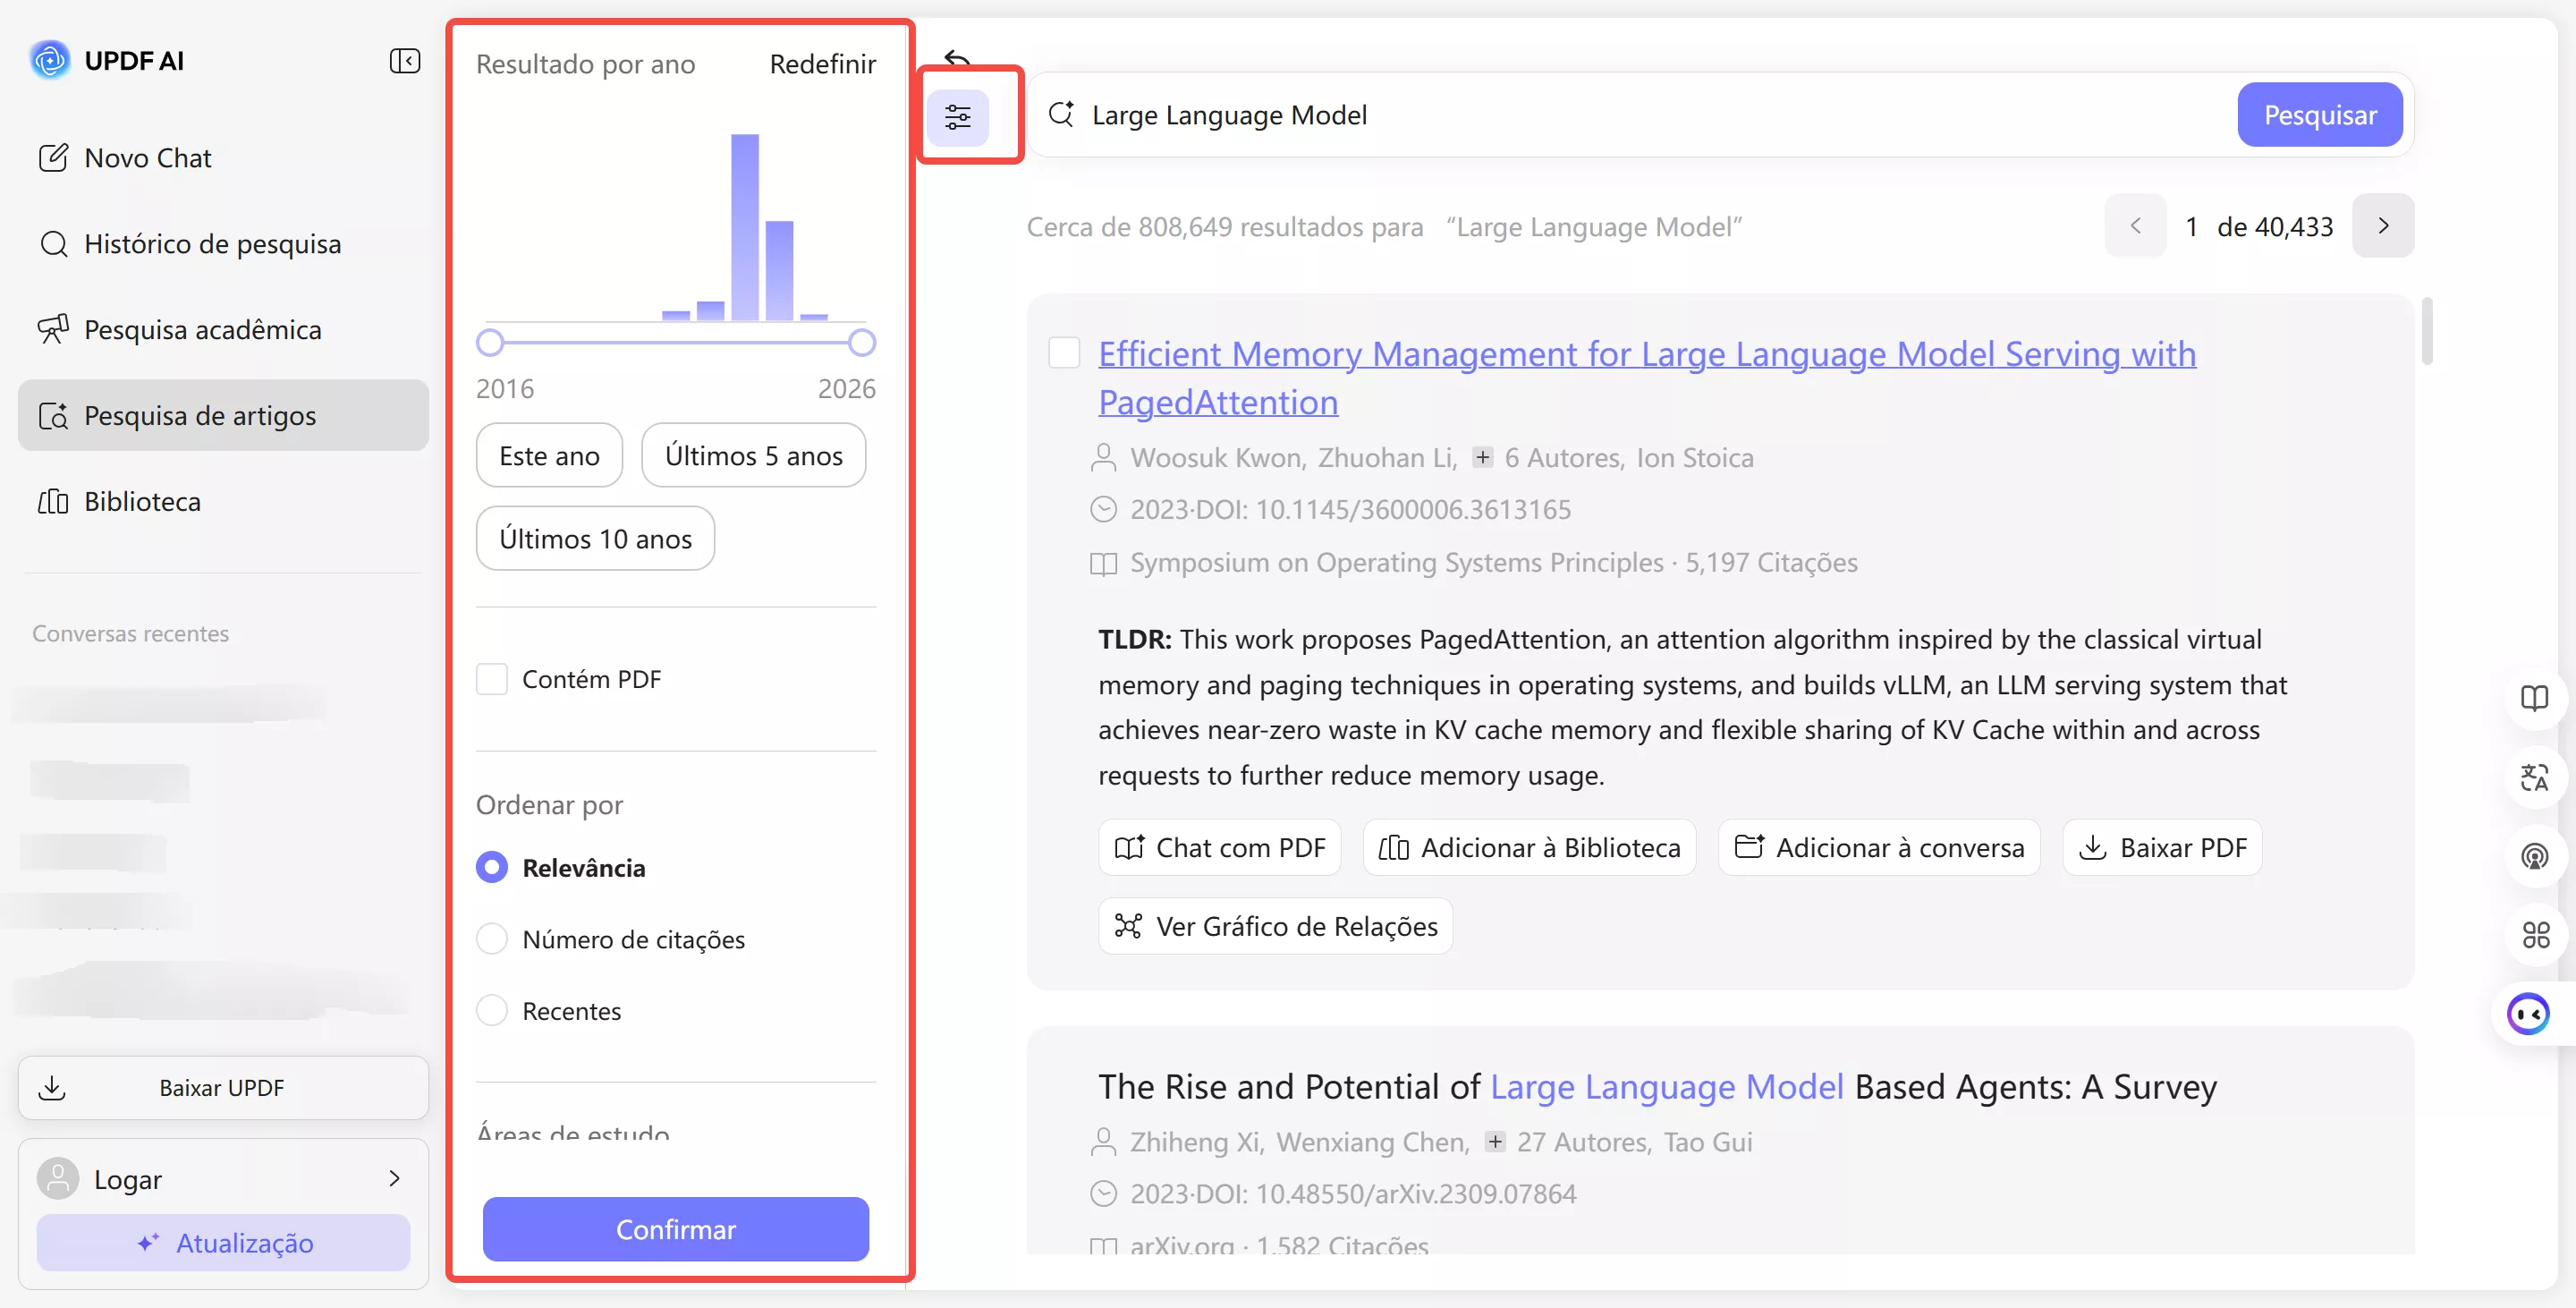Open the translate icon on right edge

point(2534,777)
